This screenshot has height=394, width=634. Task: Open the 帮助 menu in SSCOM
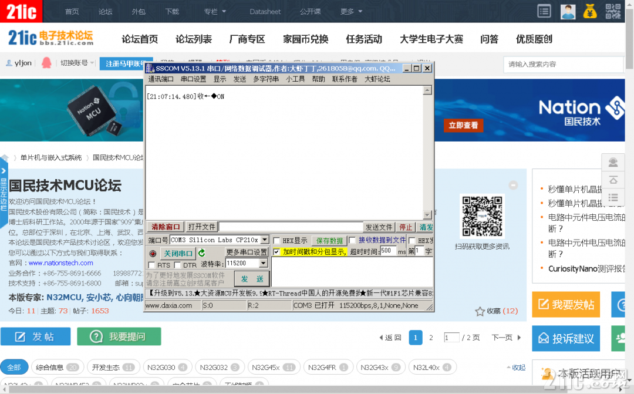click(319, 79)
